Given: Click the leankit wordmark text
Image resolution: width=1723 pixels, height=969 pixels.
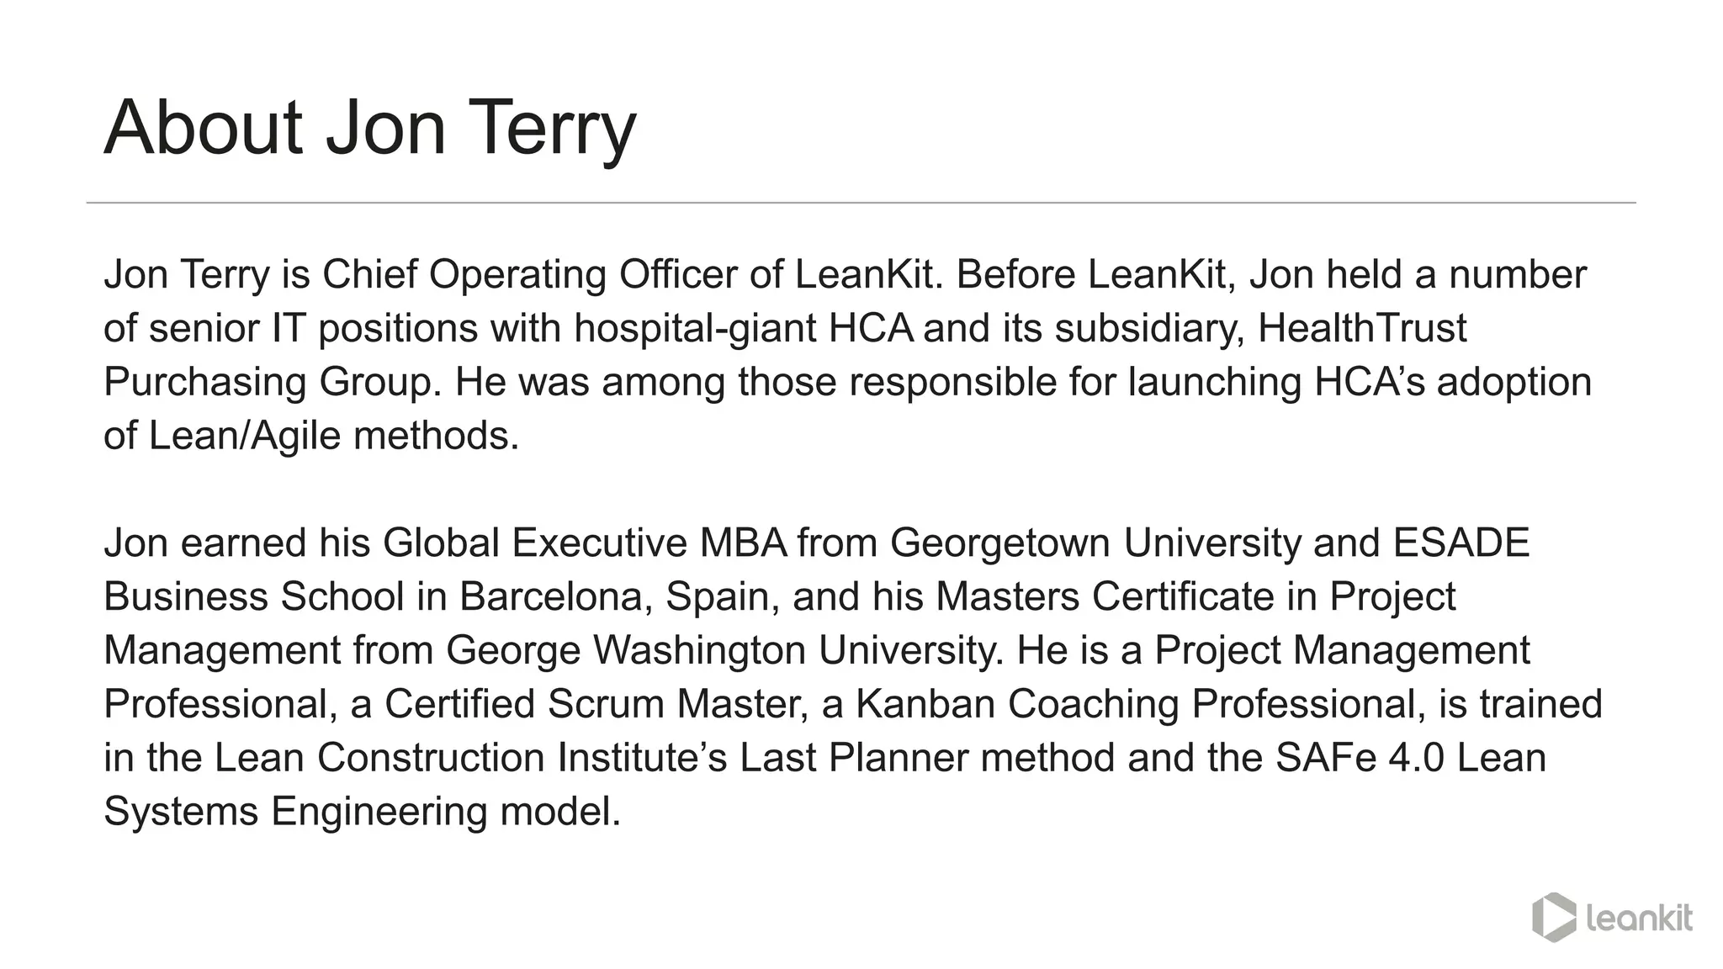Looking at the screenshot, I should 1639,919.
